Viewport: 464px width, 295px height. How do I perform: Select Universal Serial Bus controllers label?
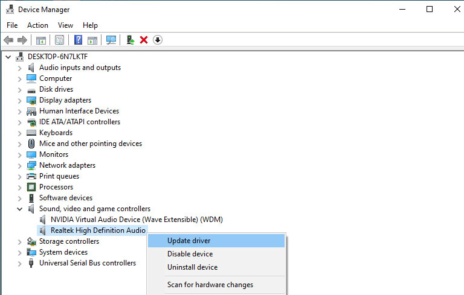pos(88,263)
